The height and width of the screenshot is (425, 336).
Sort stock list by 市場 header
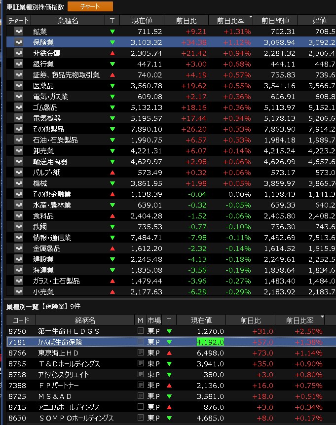click(154, 320)
